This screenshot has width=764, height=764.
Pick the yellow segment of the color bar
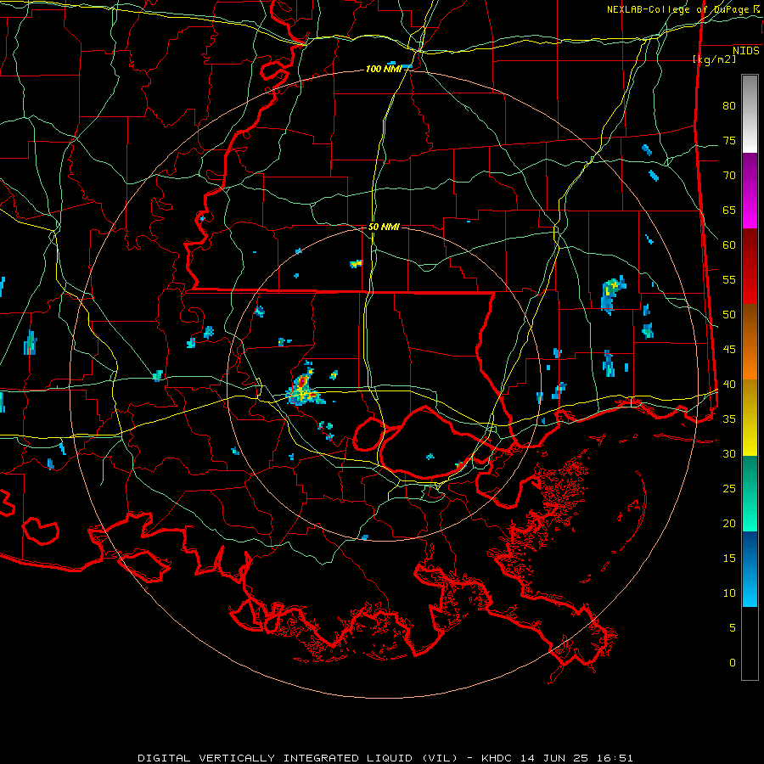click(750, 418)
